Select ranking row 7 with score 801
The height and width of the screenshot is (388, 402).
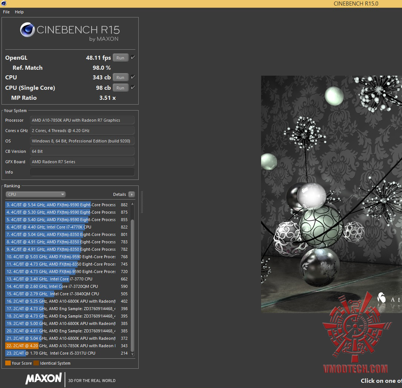pyautogui.click(x=67, y=234)
